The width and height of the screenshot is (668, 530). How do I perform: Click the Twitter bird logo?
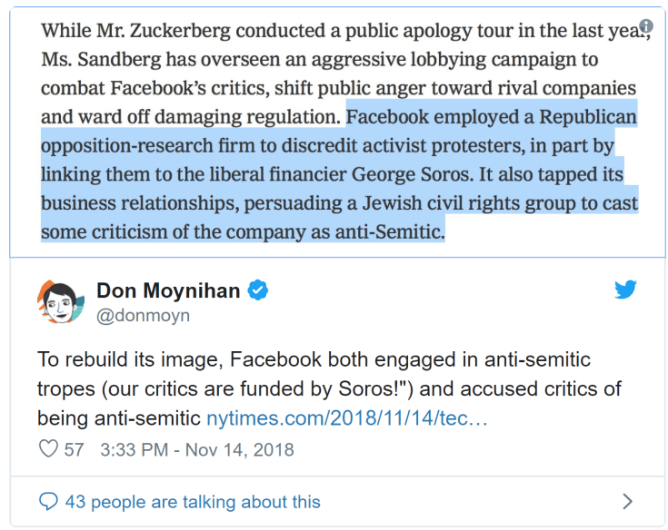(x=625, y=290)
